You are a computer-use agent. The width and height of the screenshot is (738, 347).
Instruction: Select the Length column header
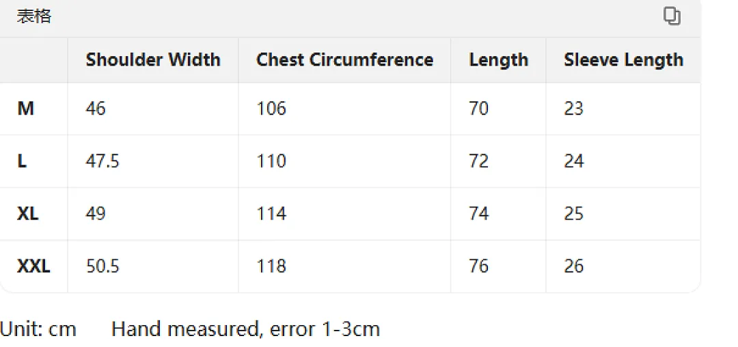coord(498,60)
